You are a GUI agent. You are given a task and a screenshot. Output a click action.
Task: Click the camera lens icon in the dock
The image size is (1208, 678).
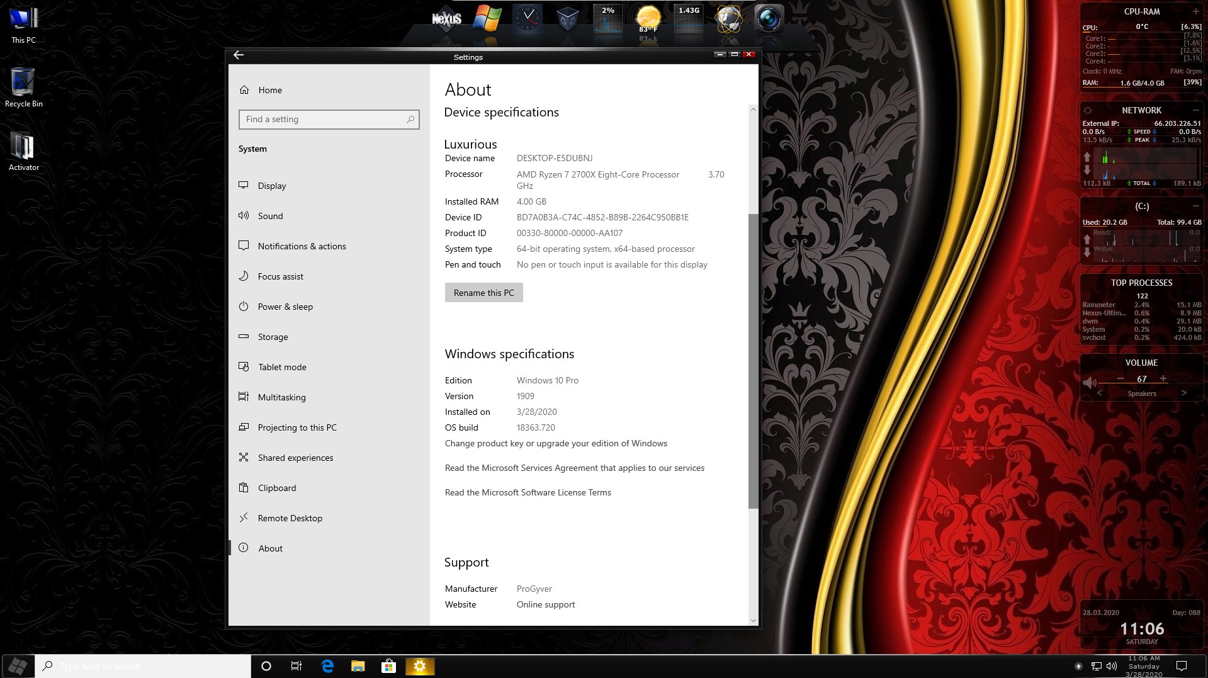[x=769, y=19]
